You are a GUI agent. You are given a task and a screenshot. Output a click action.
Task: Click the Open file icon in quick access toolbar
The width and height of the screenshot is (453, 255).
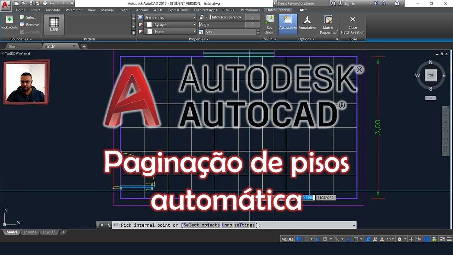pyautogui.click(x=23, y=3)
